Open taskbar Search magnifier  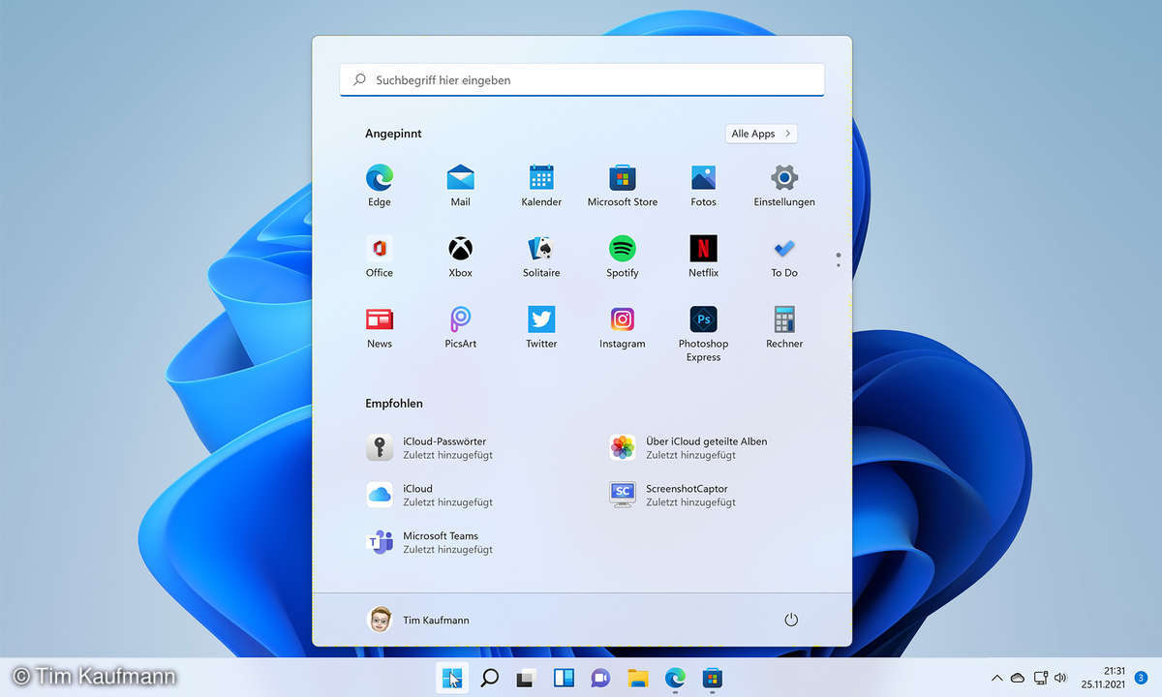[x=490, y=678]
